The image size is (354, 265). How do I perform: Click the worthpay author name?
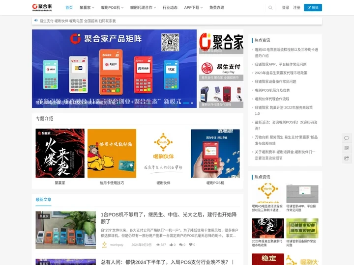[x=117, y=245]
